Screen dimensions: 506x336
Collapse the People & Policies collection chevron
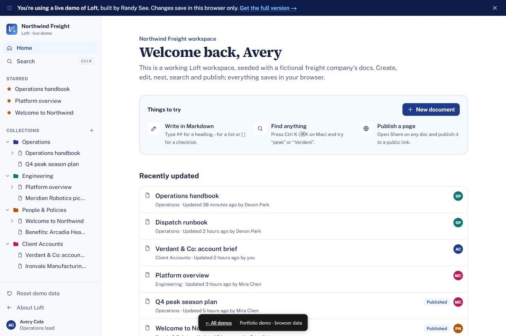8,210
